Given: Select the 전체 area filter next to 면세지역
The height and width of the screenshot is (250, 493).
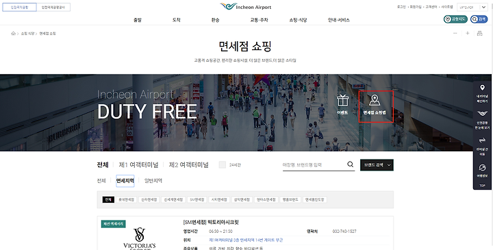Looking at the screenshot, I should (x=101, y=181).
